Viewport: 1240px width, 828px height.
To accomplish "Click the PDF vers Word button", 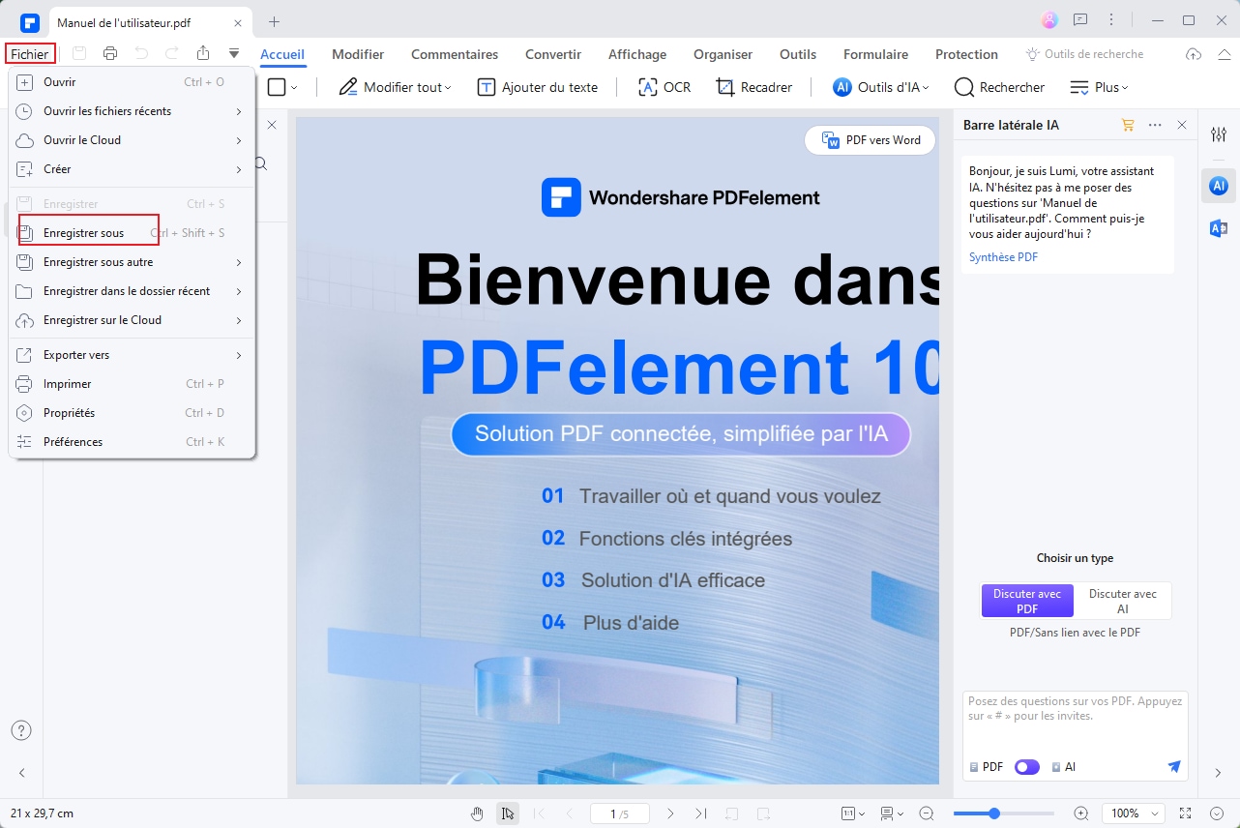I will click(871, 140).
